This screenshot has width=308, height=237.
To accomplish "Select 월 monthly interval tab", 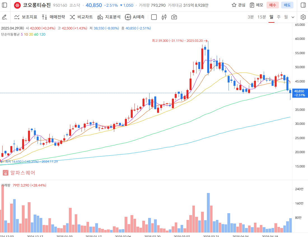I will click(286, 17).
